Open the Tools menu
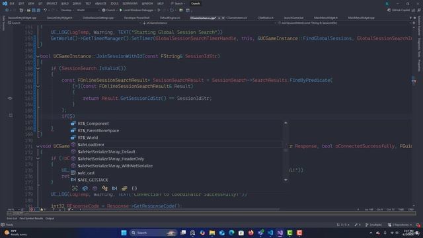423x238 pixels. coord(114,3)
